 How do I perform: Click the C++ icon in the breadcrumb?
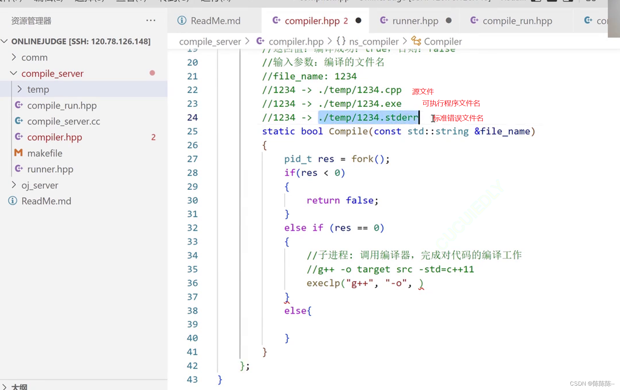pos(260,41)
